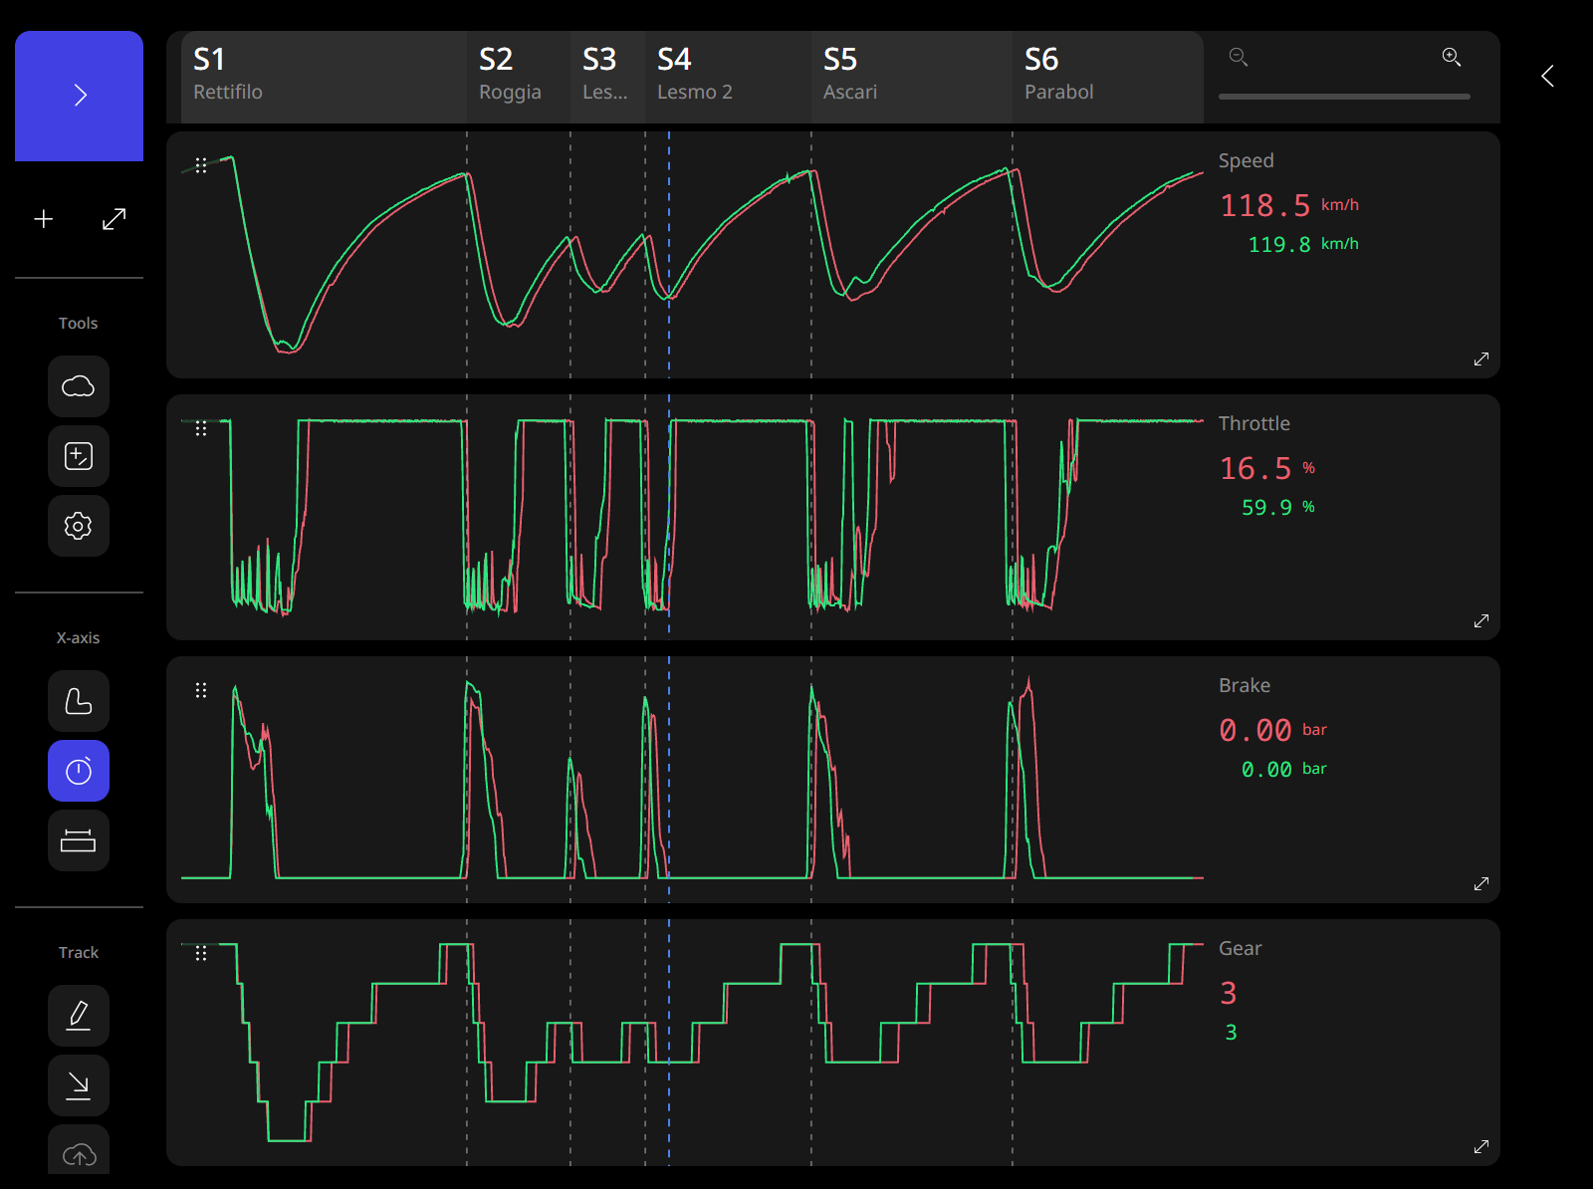Select sector S6 Parabol
The height and width of the screenshot is (1189, 1593).
click(x=1108, y=77)
